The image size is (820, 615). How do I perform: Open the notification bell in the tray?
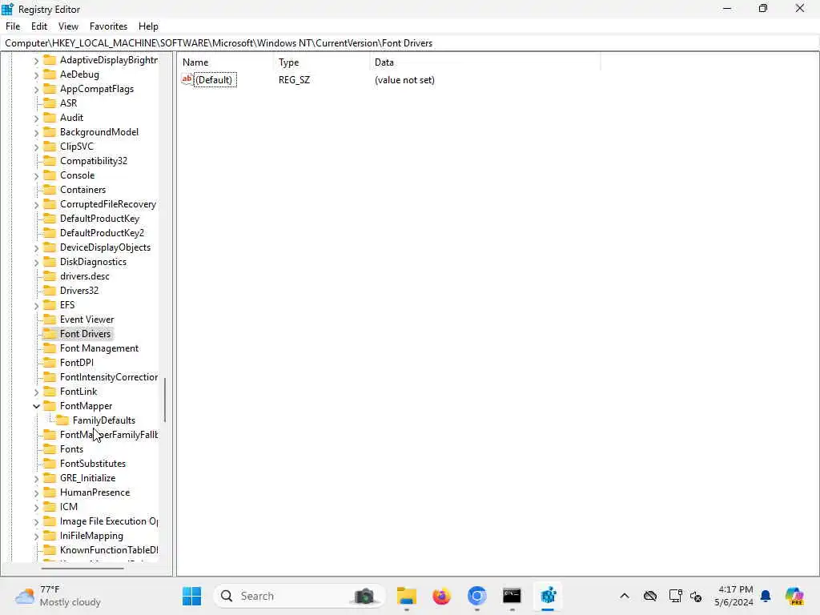[x=766, y=596]
